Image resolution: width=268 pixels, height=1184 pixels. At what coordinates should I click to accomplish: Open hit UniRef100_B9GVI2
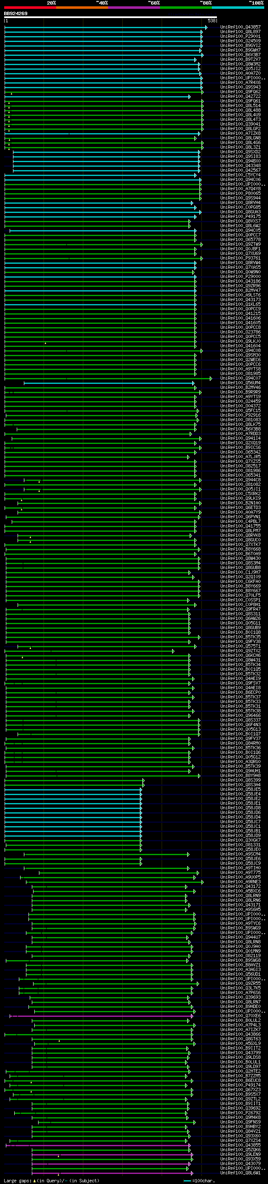(240, 45)
